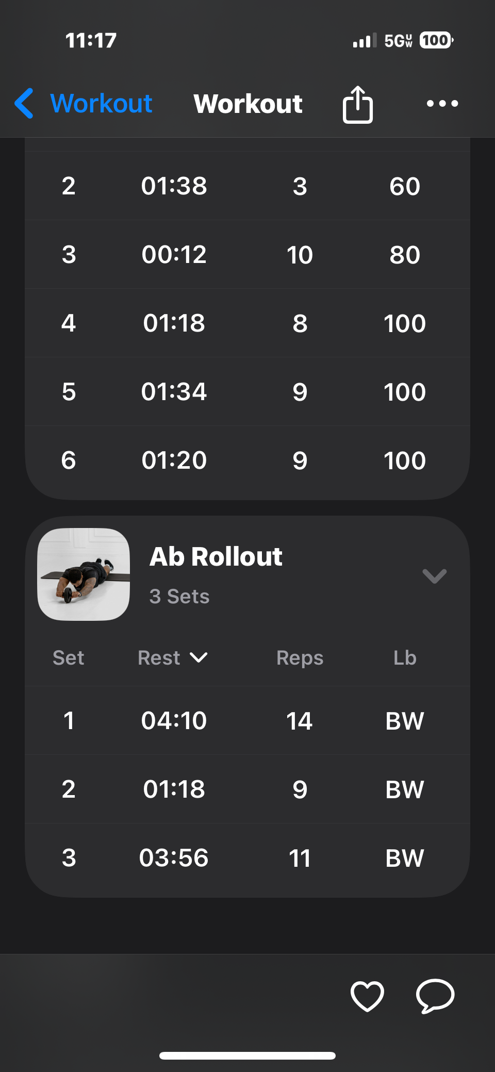Select Ab Rollout set 3 with 03:56 rest
495x1072 pixels.
(x=247, y=857)
